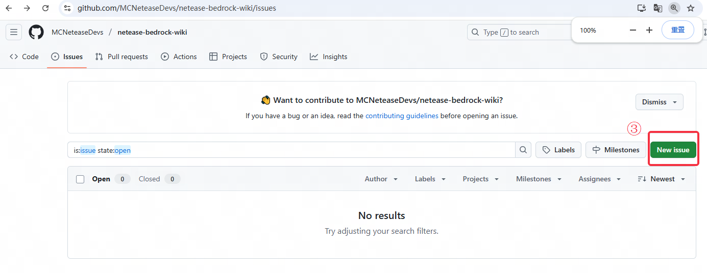Open the contributing guidelines link
Image resolution: width=707 pixels, height=273 pixels.
click(x=402, y=116)
